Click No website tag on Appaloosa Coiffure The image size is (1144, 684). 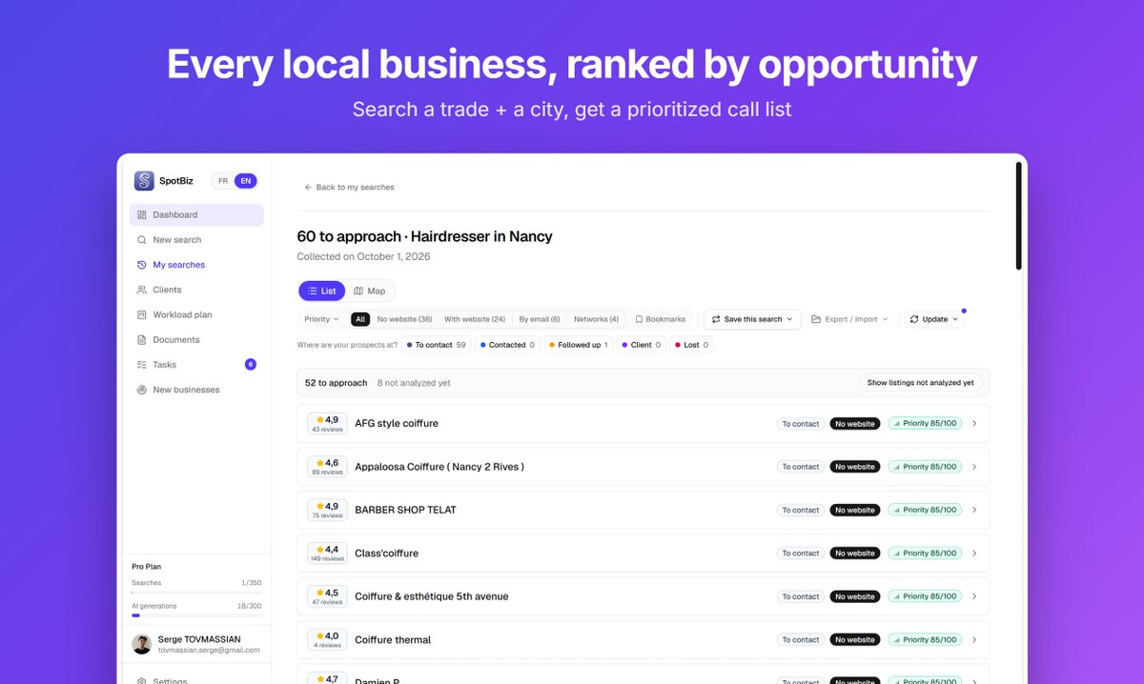coord(855,467)
